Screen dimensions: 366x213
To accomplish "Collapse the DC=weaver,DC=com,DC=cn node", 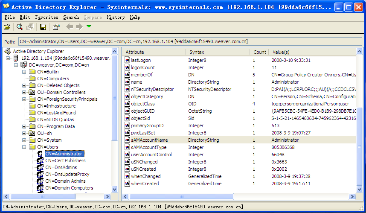I will click(16, 65).
